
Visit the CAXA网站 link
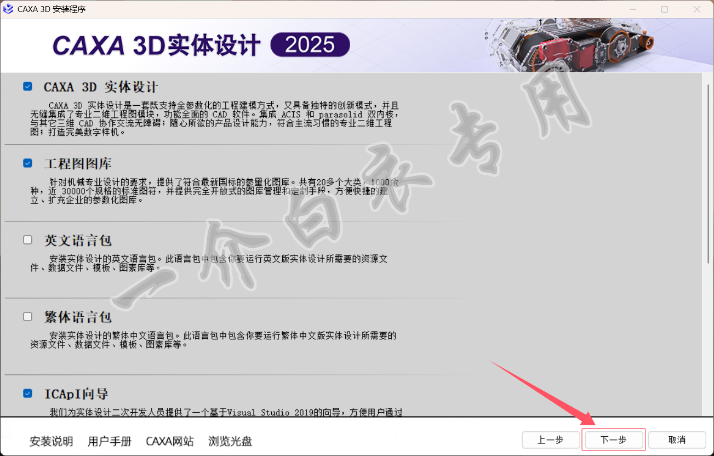170,441
